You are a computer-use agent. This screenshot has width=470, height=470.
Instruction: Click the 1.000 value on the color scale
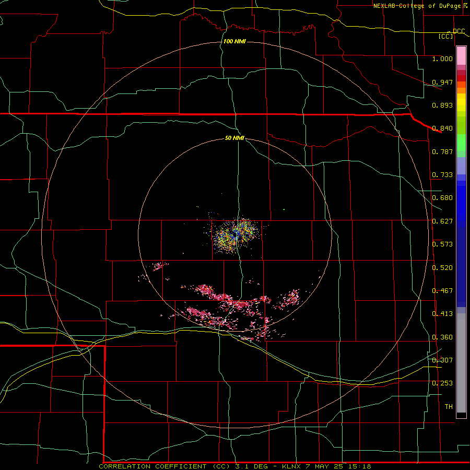tap(442, 58)
